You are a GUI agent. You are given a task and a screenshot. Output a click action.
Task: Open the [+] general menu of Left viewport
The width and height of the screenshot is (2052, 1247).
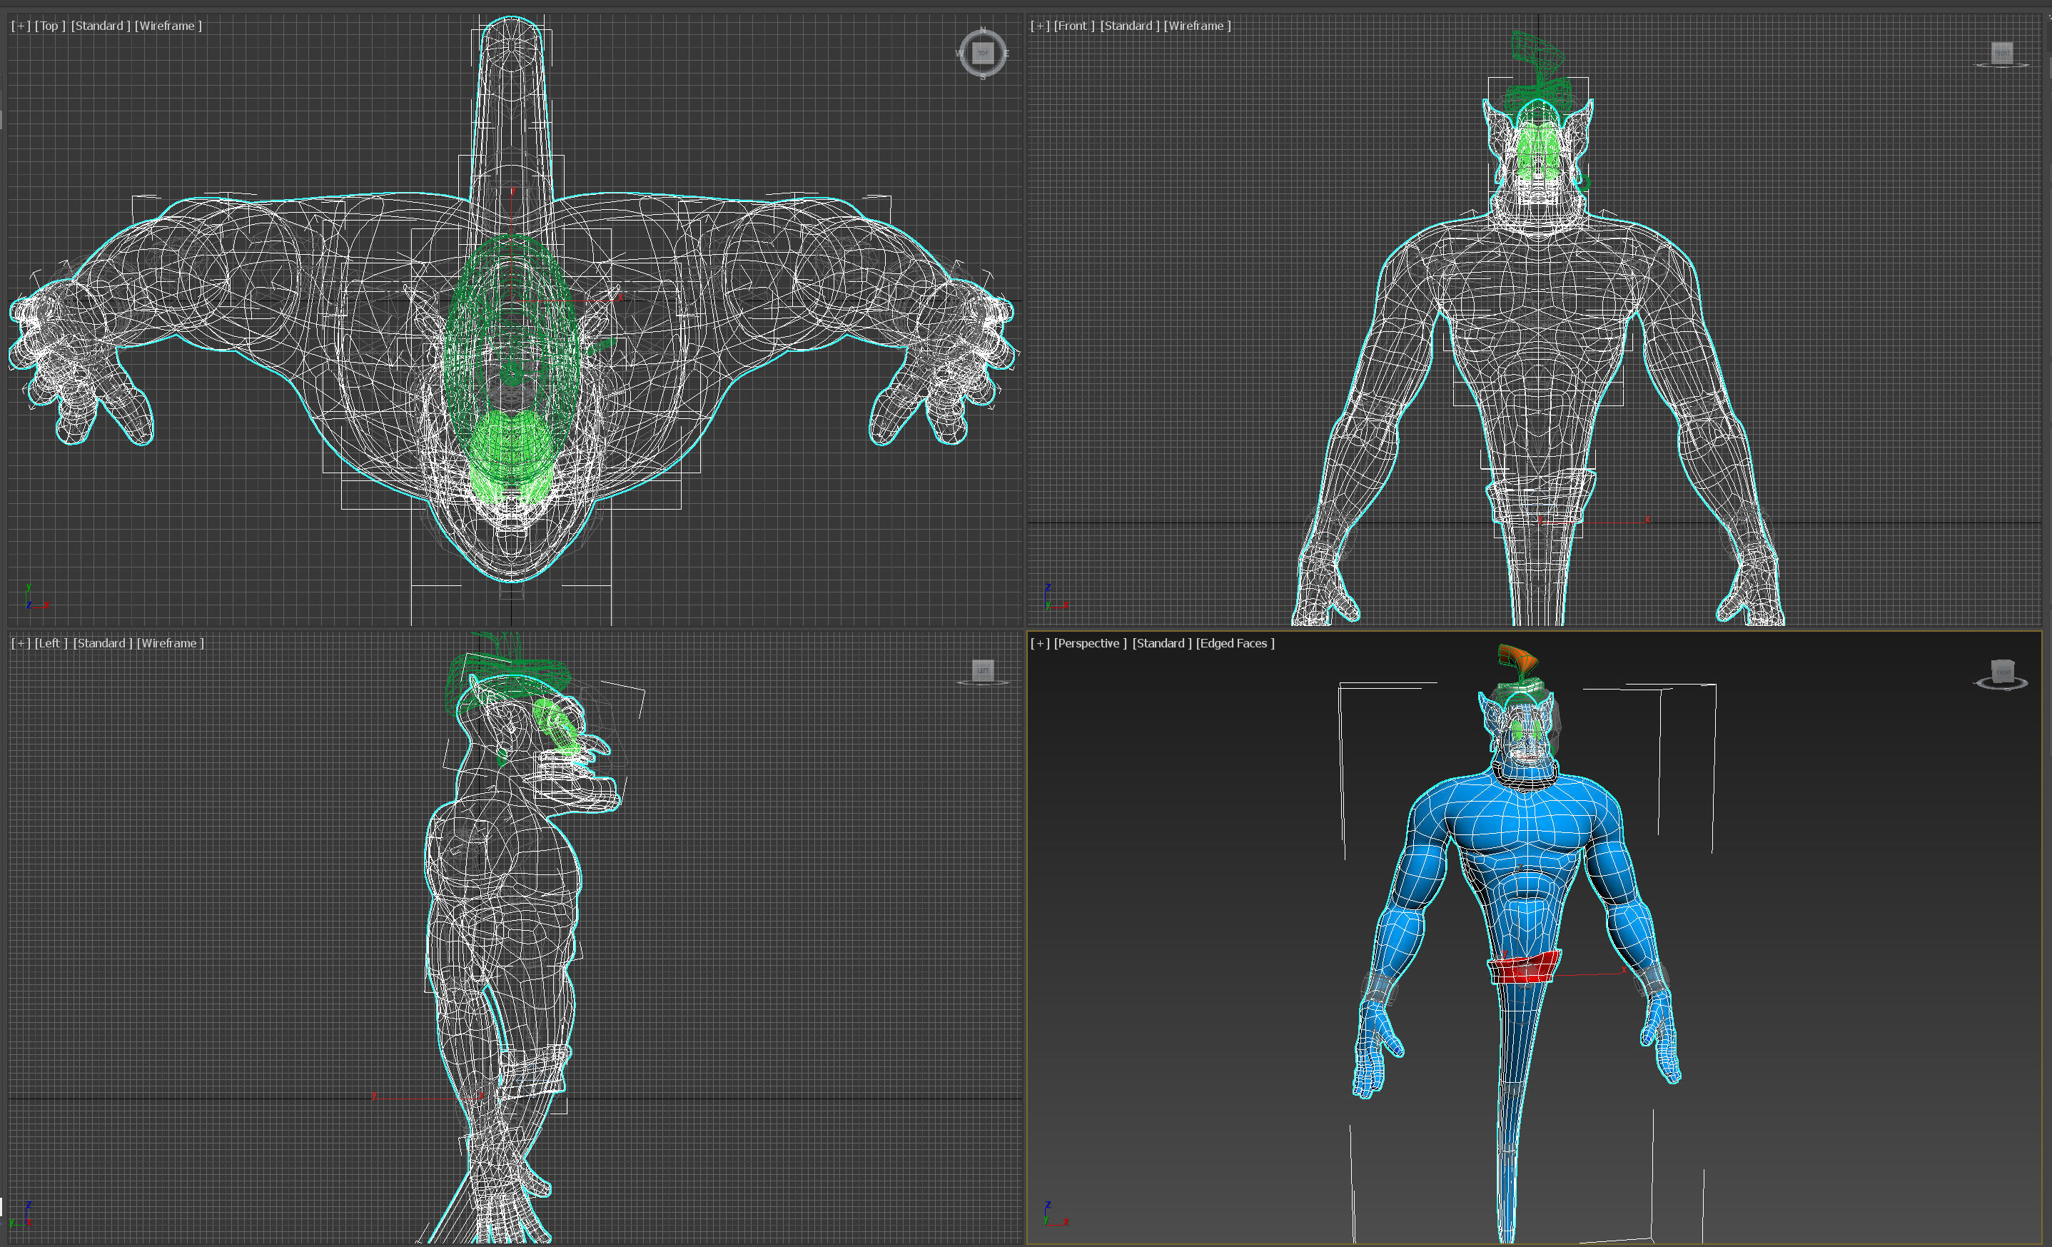(21, 643)
